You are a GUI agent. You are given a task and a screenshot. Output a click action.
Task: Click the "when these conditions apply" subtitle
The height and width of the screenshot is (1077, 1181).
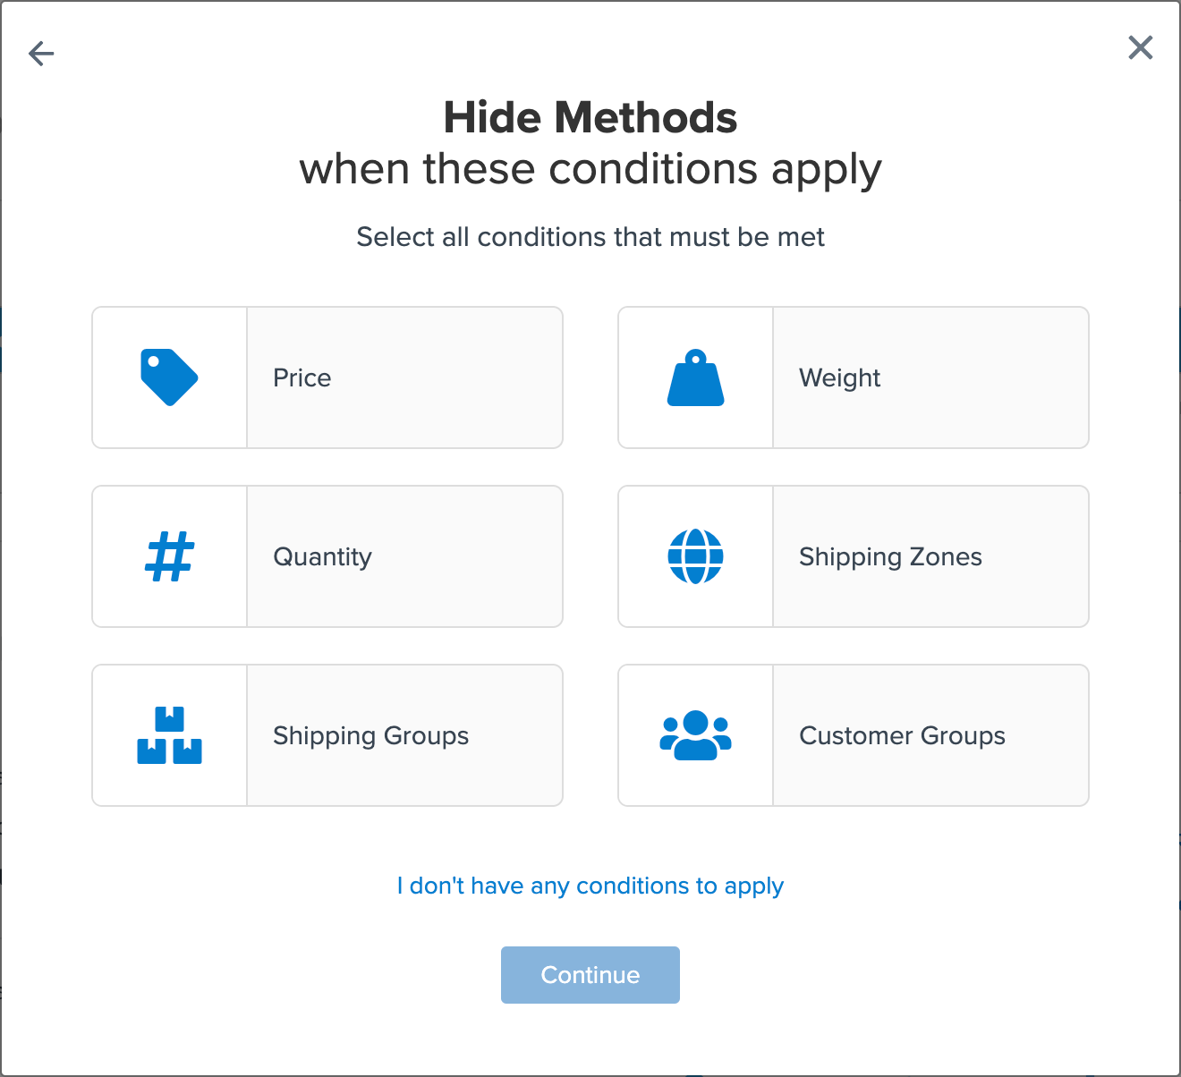[590, 169]
